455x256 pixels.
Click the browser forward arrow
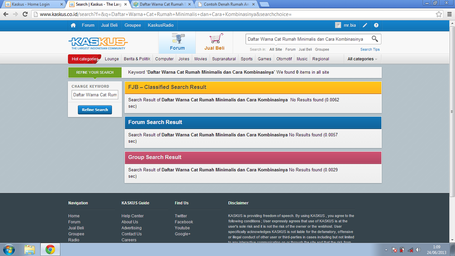(15, 14)
